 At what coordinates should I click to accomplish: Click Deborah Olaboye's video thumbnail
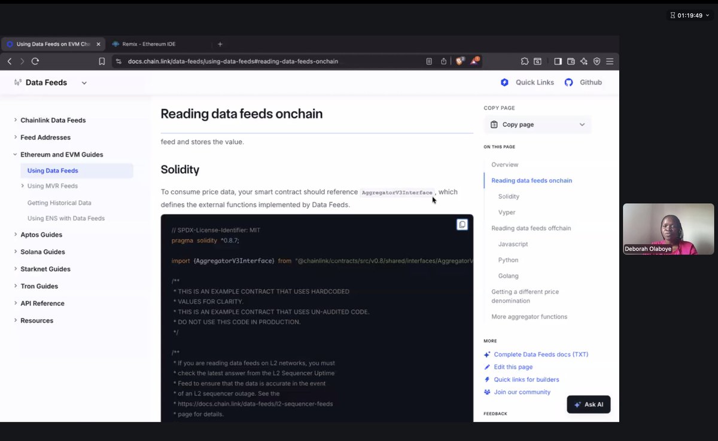(x=668, y=229)
